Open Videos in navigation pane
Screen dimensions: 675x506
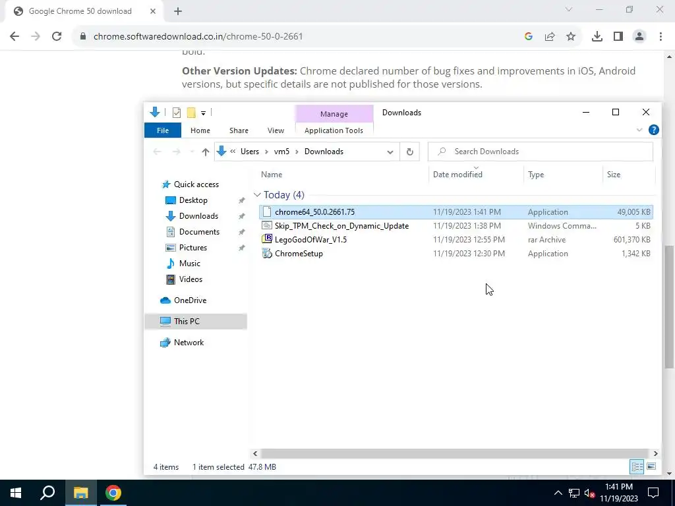click(191, 279)
